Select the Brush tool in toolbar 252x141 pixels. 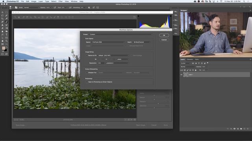[6, 22]
